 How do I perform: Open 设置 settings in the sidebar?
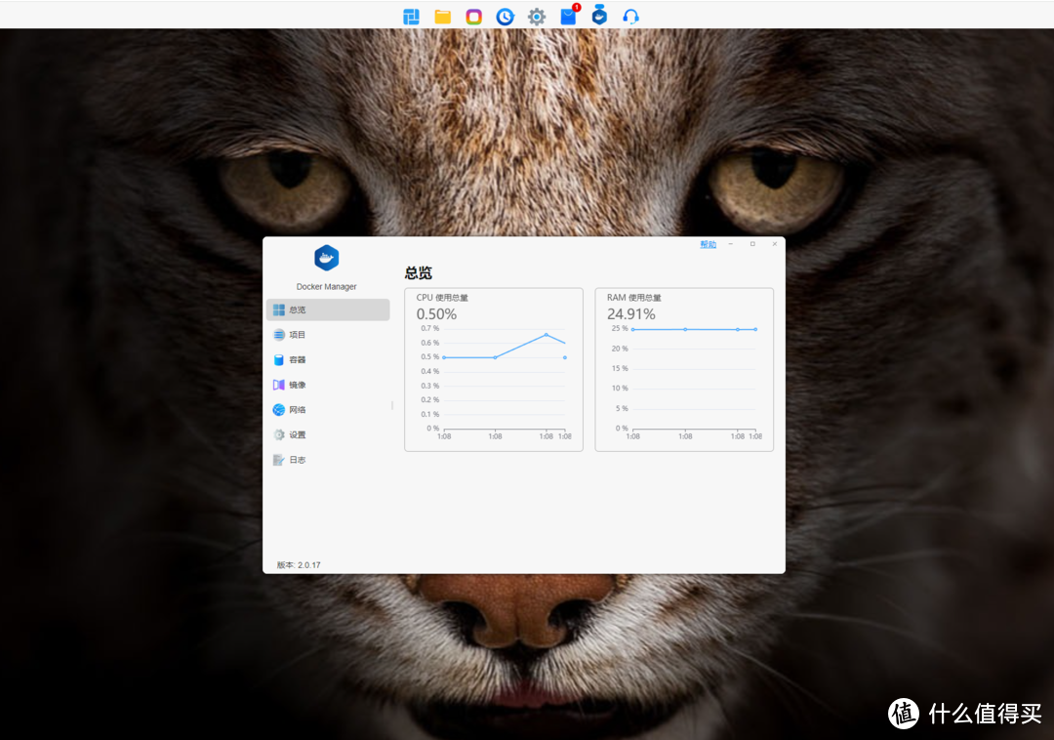point(328,434)
